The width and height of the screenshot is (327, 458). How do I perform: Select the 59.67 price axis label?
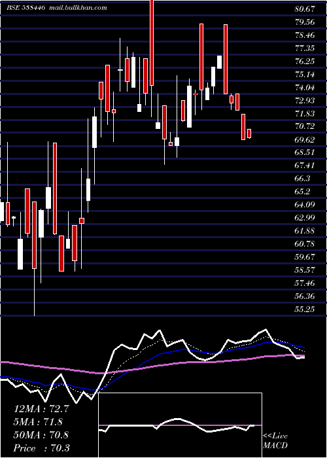[305, 256]
